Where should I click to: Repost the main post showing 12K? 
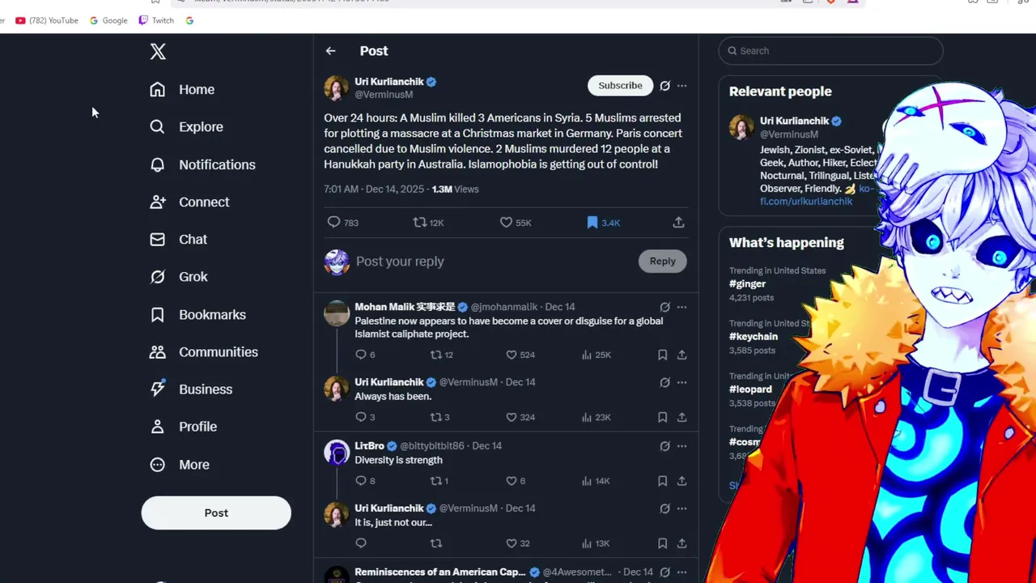click(428, 222)
